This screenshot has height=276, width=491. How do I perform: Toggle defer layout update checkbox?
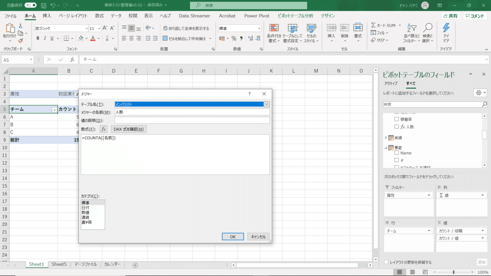click(x=387, y=262)
